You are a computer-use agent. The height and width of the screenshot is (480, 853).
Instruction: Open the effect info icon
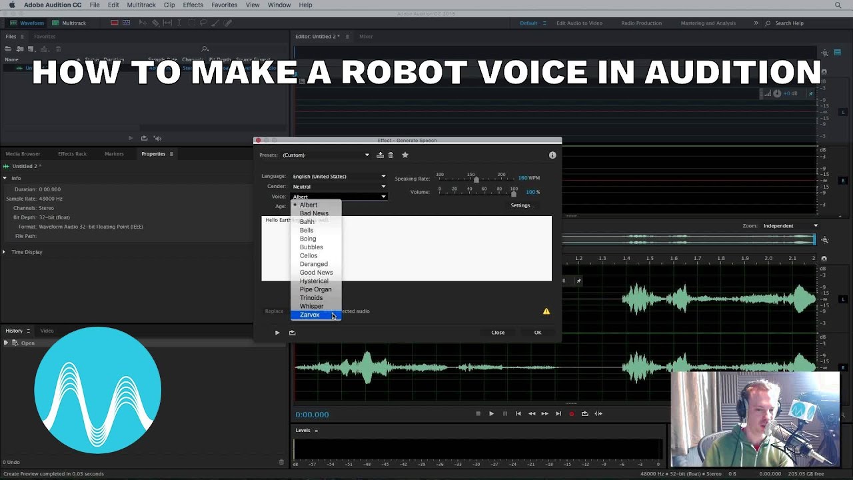point(552,155)
